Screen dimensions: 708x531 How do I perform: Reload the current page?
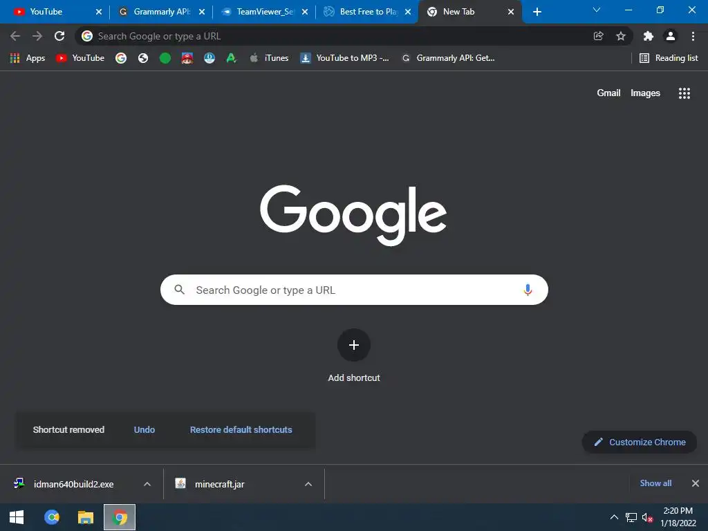[x=59, y=36]
